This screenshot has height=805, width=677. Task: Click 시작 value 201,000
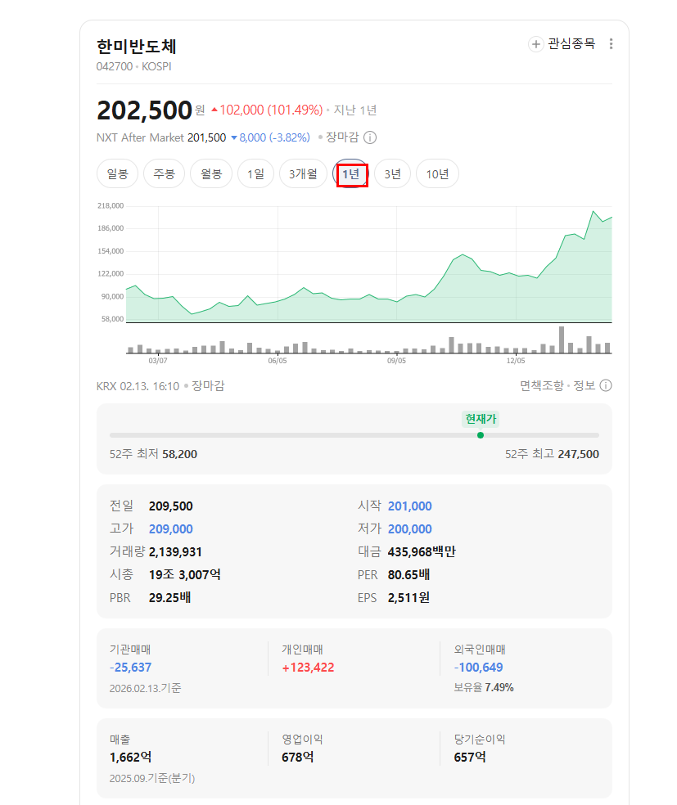coord(409,506)
